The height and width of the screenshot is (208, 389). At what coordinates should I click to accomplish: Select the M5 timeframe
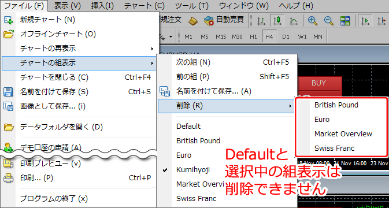[x=205, y=37]
